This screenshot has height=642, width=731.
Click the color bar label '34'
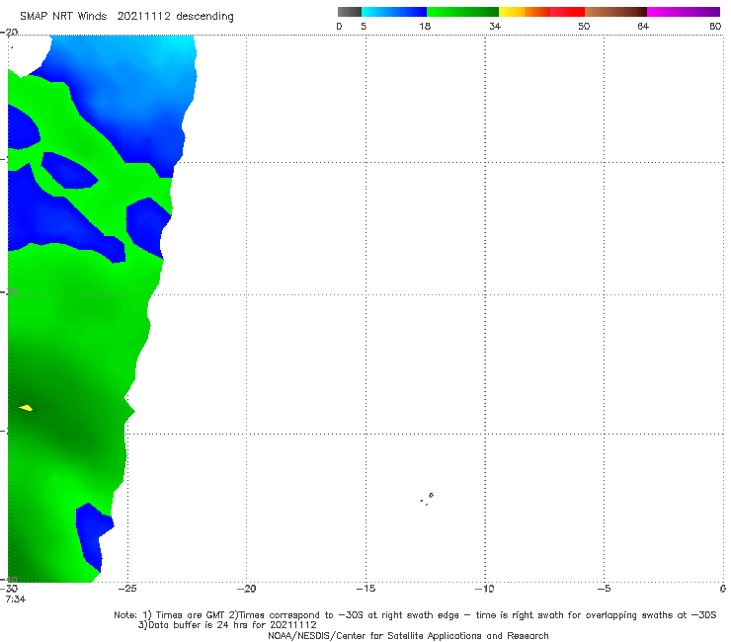tap(495, 27)
